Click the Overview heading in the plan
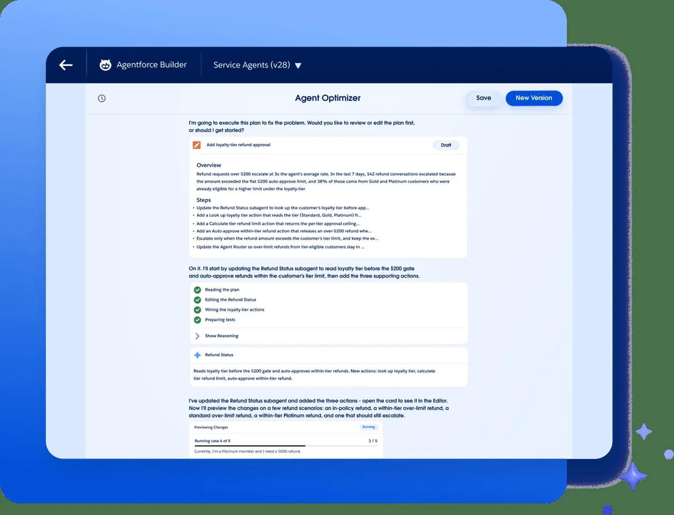The width and height of the screenshot is (674, 515). tap(209, 165)
